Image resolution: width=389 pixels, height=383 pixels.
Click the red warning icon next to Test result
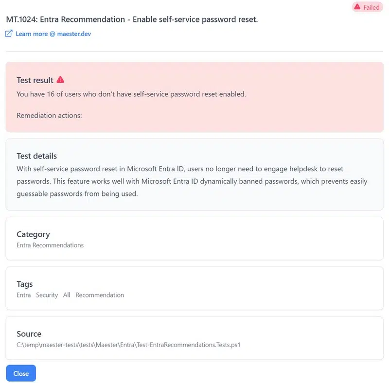tap(60, 80)
